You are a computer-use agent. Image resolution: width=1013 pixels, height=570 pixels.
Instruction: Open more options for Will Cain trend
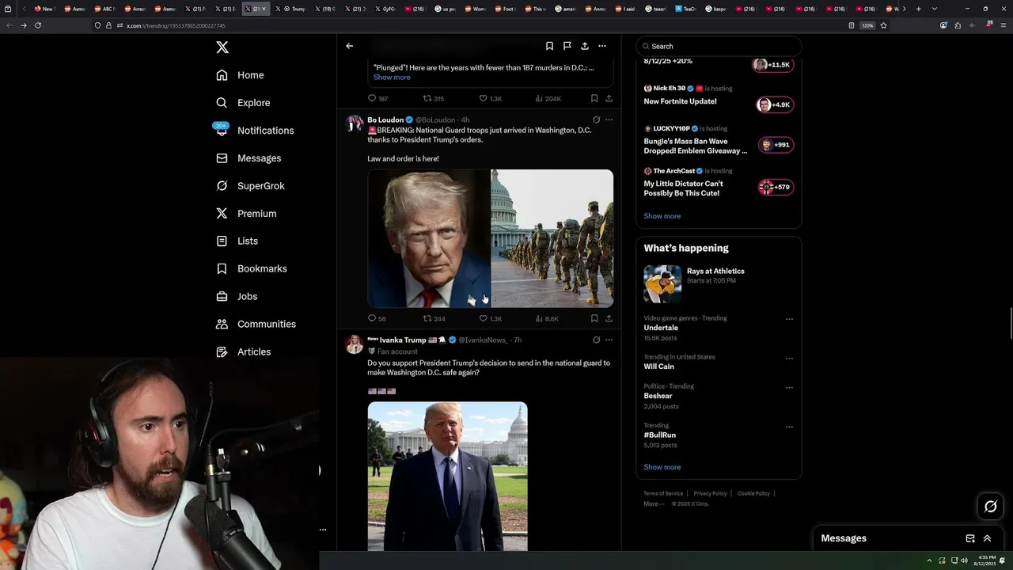click(789, 358)
